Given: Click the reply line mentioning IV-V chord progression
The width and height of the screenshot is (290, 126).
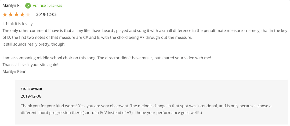Looking at the screenshot, I should click(x=111, y=113).
